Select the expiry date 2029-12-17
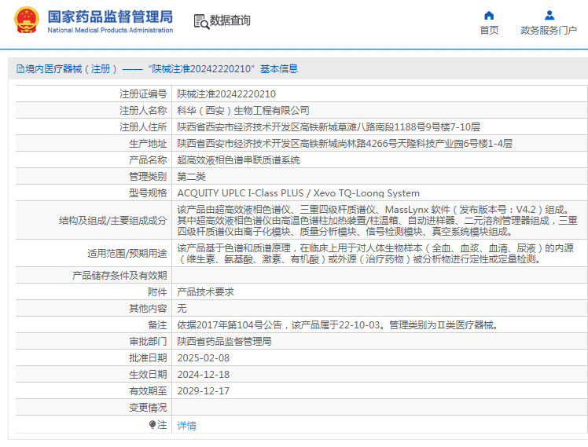 (x=204, y=390)
